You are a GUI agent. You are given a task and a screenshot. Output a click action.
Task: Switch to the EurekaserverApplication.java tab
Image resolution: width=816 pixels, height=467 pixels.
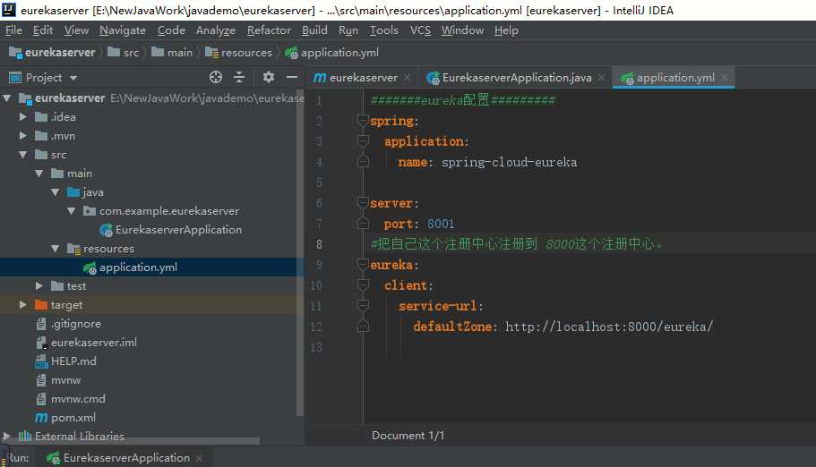tap(516, 78)
